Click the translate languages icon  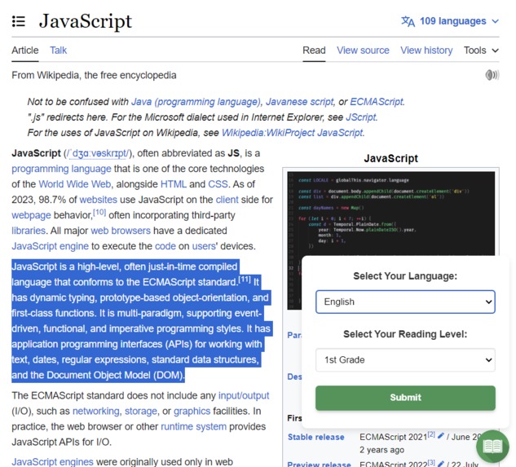(408, 21)
